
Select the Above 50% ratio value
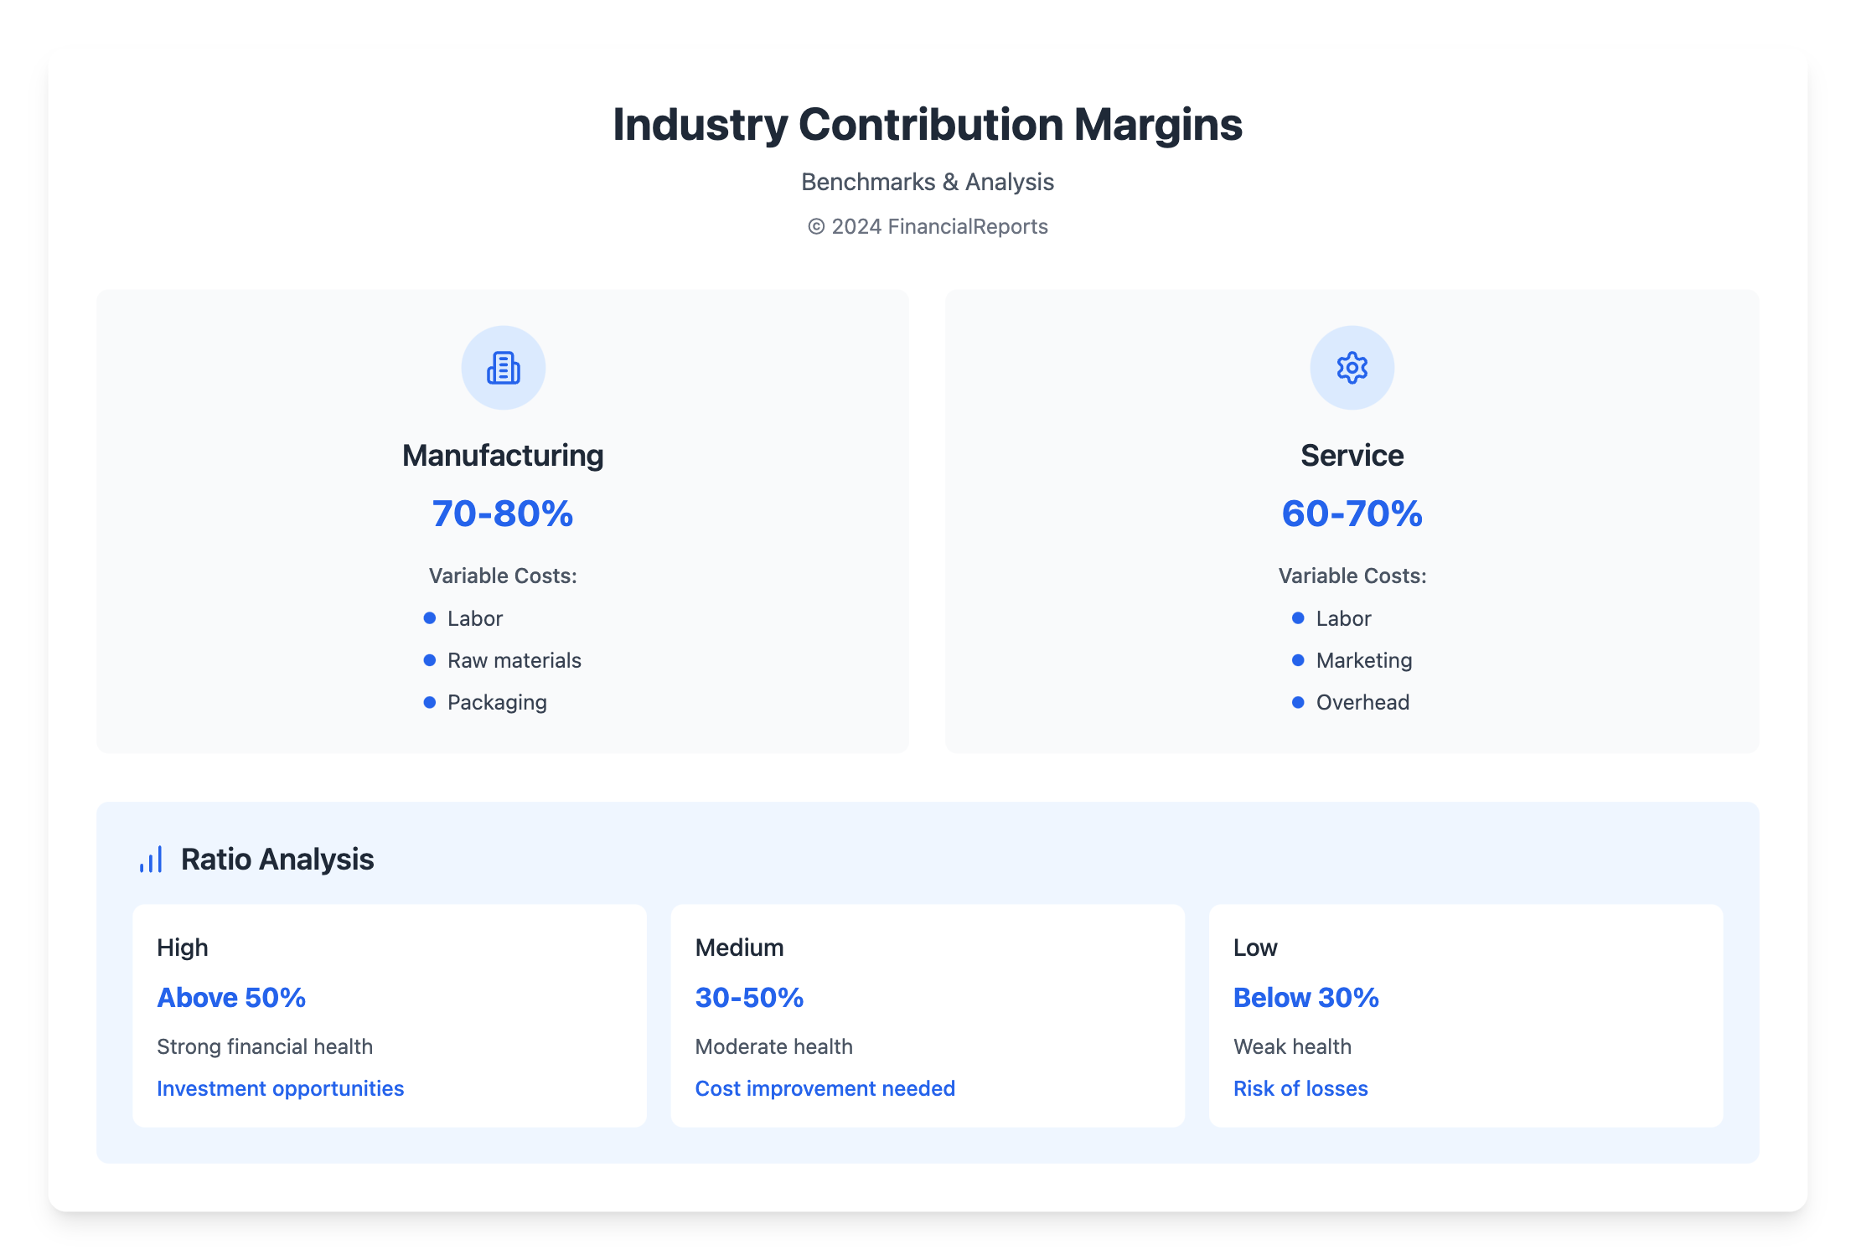tap(231, 997)
